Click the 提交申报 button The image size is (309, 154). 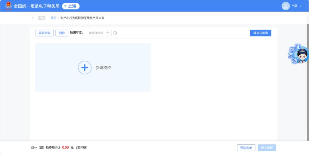(267, 148)
